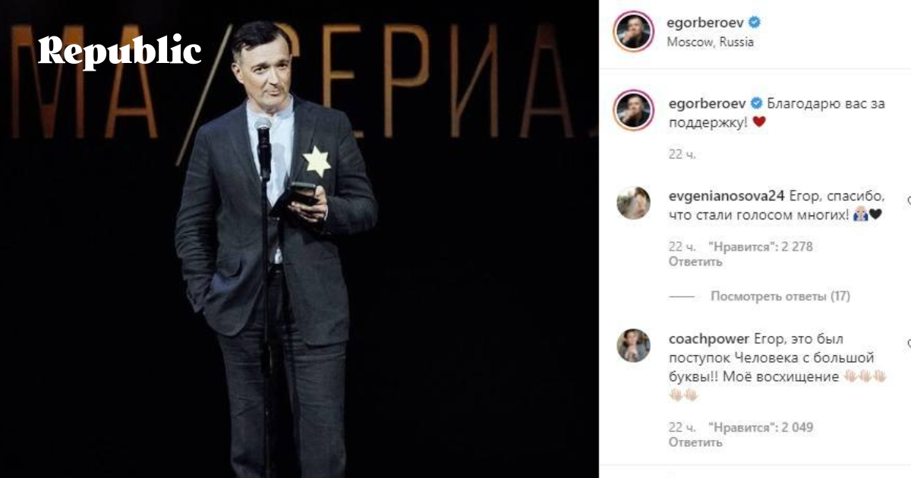Open coachpower commenter avatar

click(633, 346)
